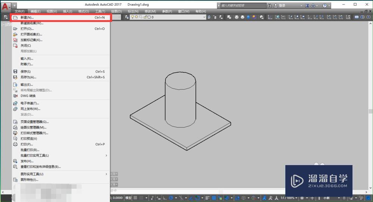373x202 pixels.
Task: Toggle the grid display in status bar
Action: click(x=135, y=198)
